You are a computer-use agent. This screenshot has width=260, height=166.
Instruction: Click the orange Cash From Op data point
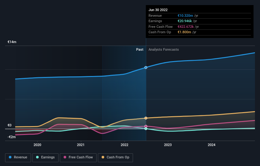click(x=146, y=118)
